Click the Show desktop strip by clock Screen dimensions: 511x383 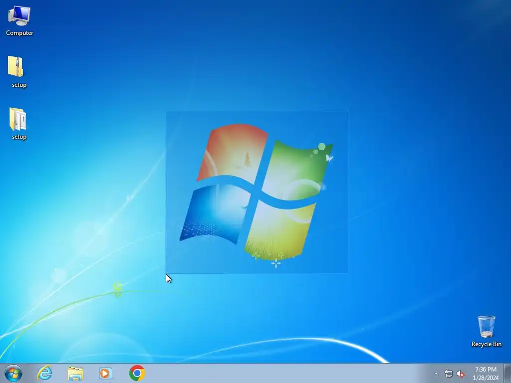tap(508, 373)
